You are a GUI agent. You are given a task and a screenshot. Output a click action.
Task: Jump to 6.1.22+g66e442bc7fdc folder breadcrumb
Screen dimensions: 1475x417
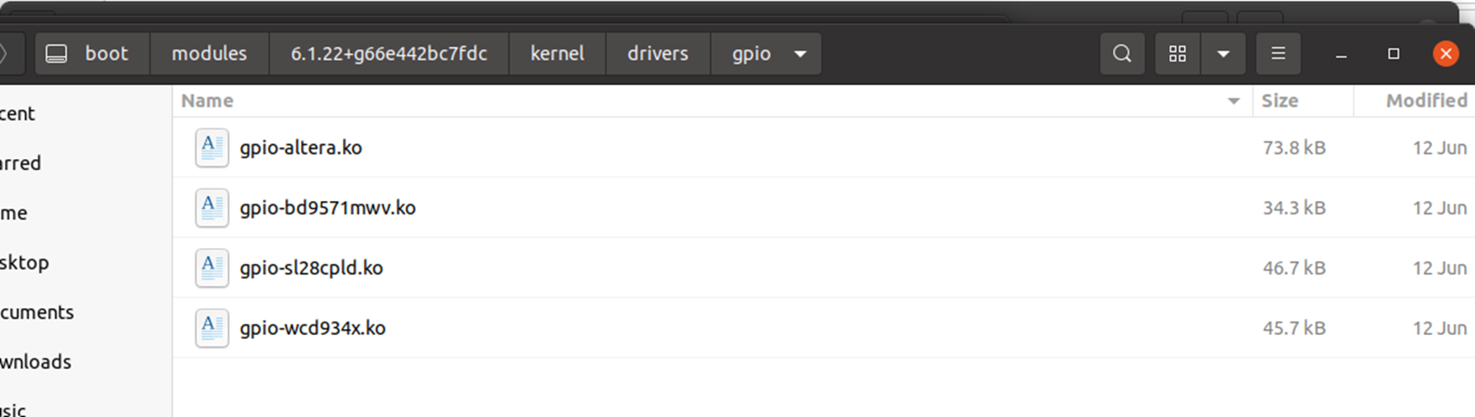(x=388, y=54)
